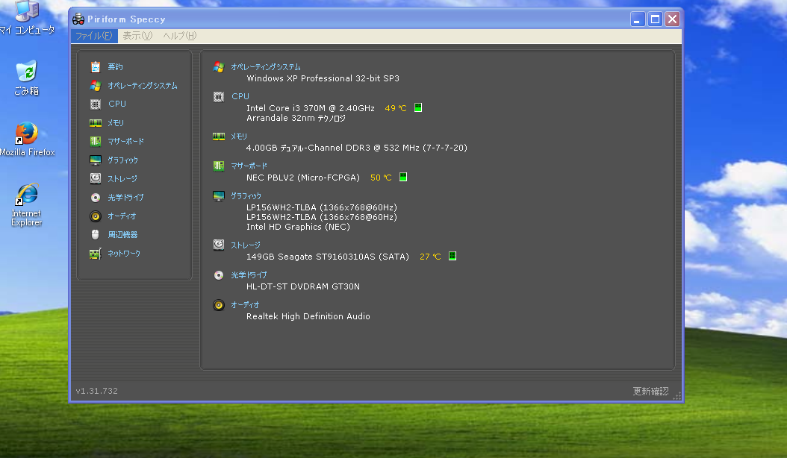
Task: Select the CPU sidebar entry
Action: click(x=117, y=104)
